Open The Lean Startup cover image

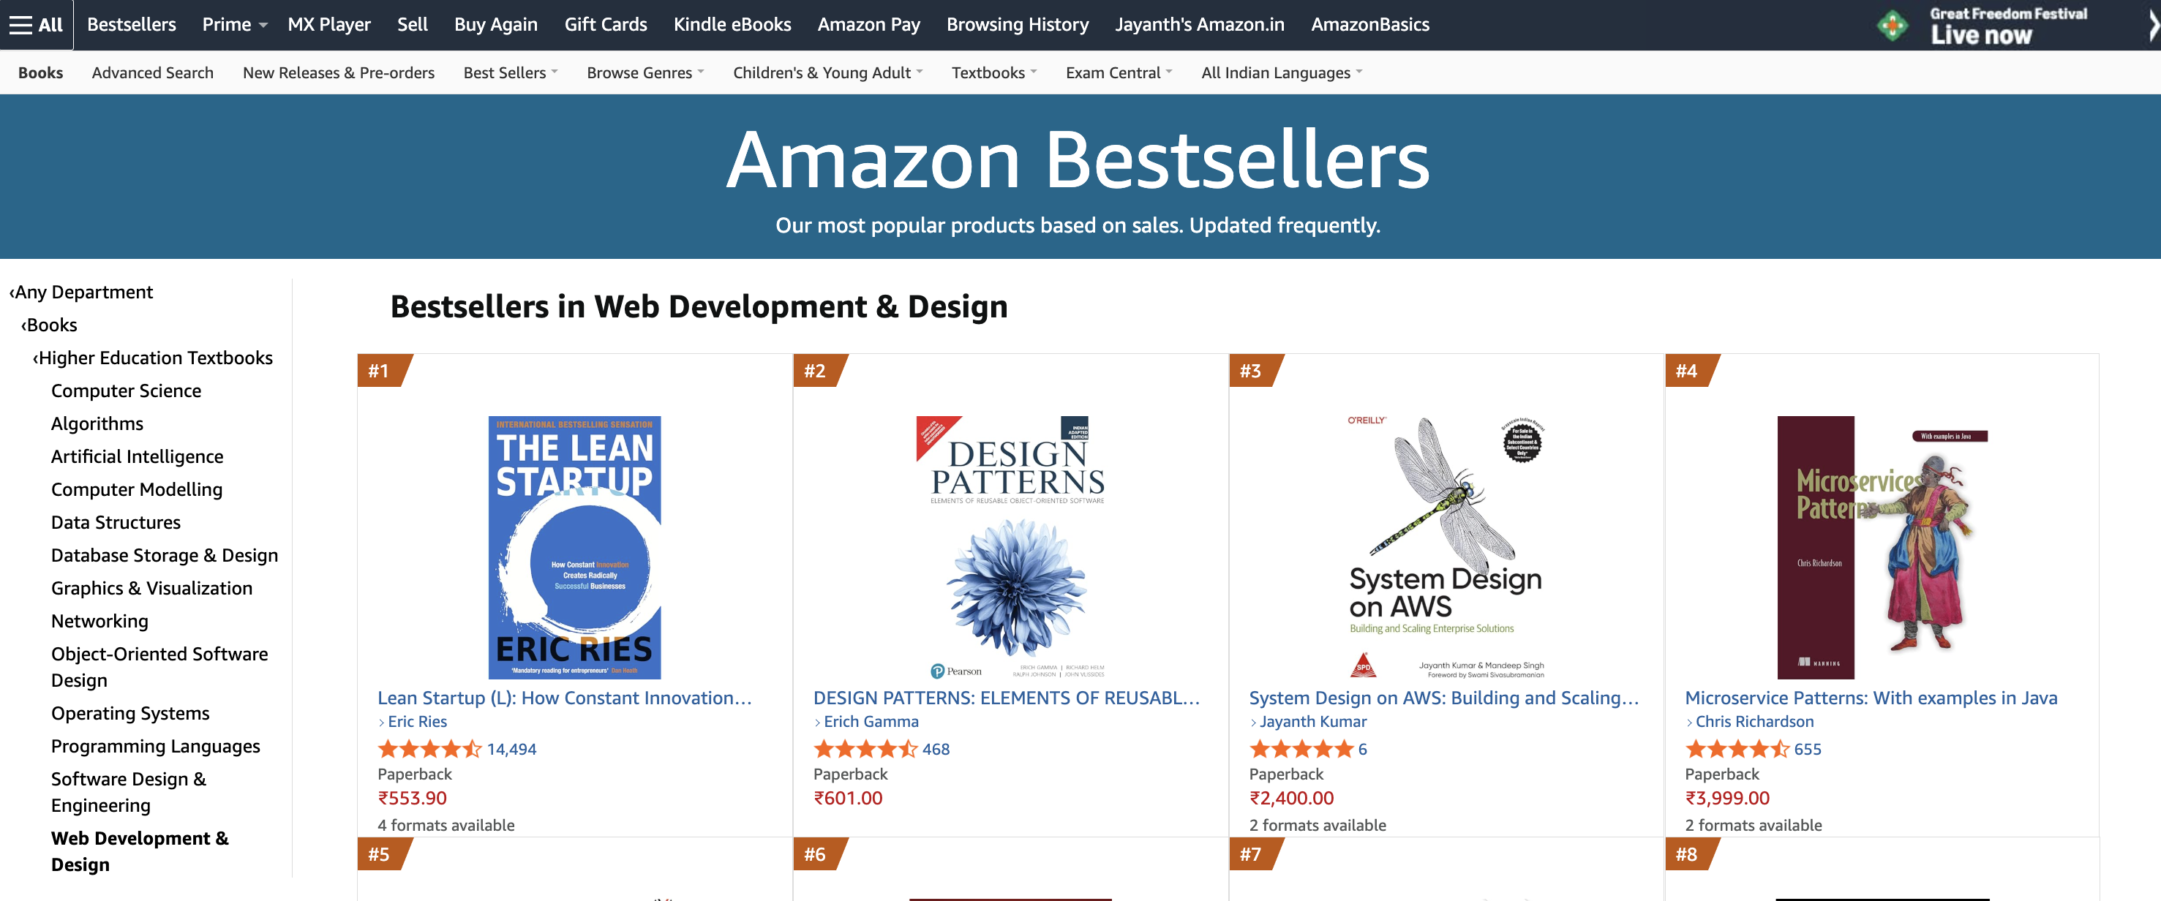click(575, 547)
